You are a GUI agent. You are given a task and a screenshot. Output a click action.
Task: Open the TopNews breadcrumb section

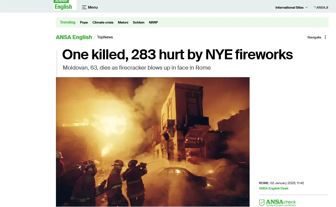point(105,37)
